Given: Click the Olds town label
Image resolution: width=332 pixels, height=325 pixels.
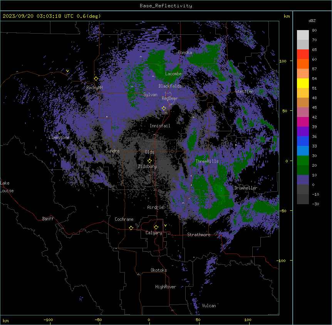Looking at the screenshot, I should point(149,152).
